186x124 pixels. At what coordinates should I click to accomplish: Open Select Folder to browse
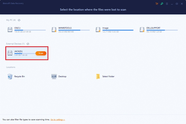[x=98, y=76]
